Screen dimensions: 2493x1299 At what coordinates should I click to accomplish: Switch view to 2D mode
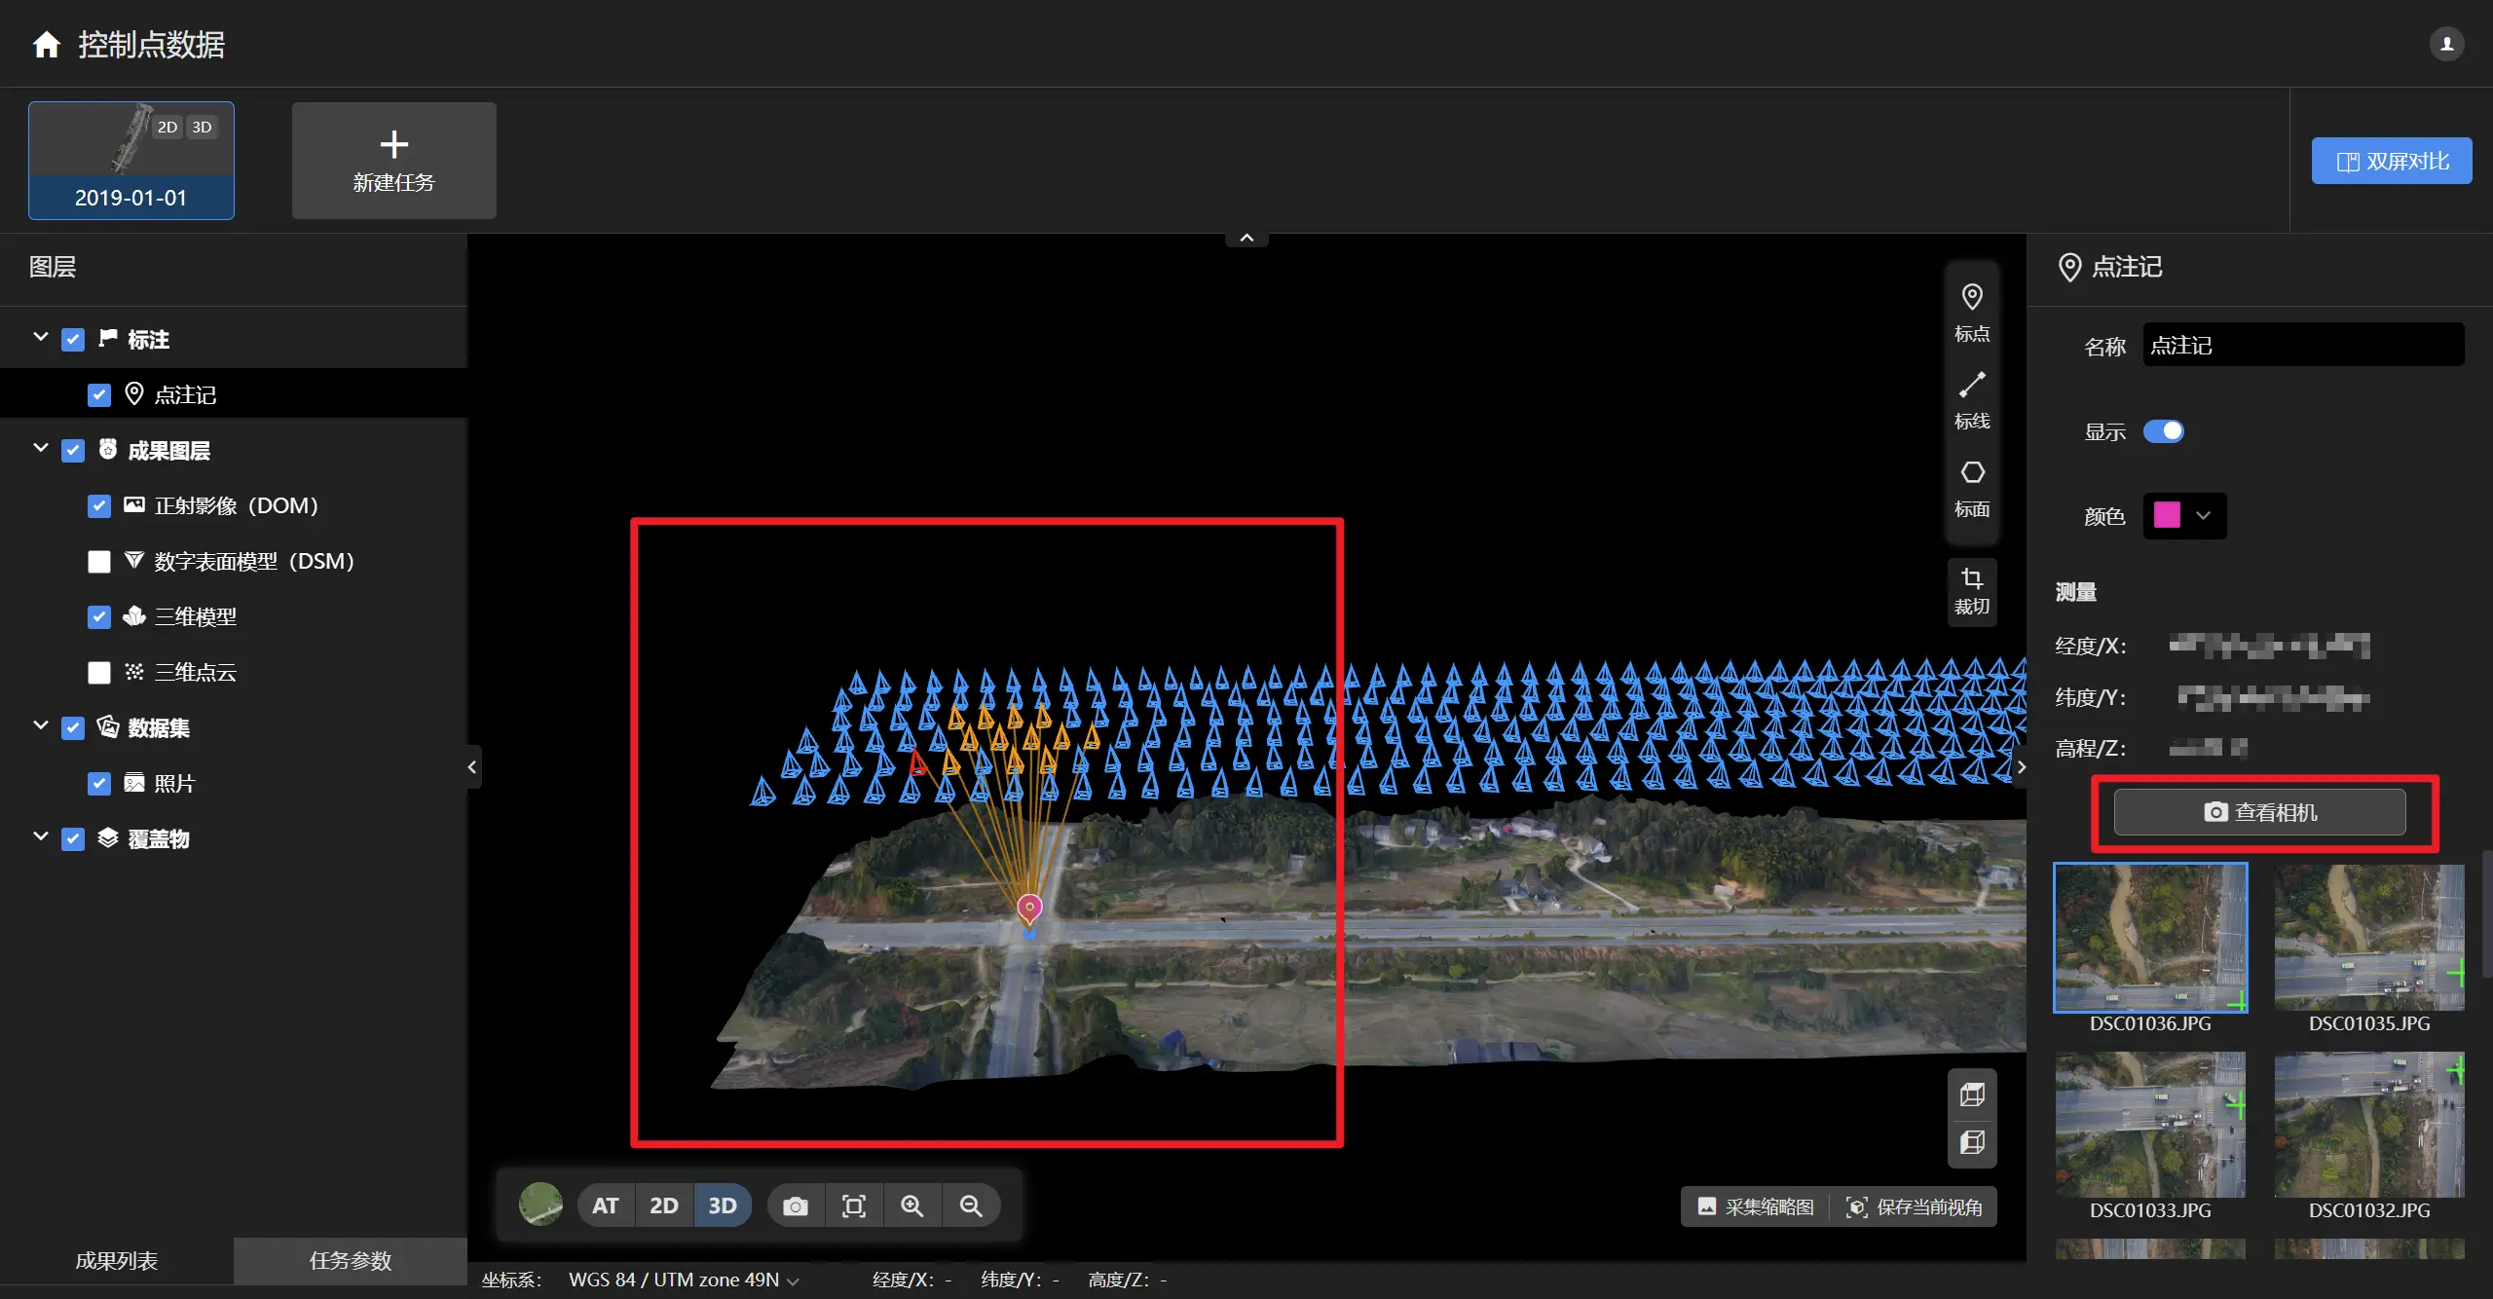[664, 1206]
